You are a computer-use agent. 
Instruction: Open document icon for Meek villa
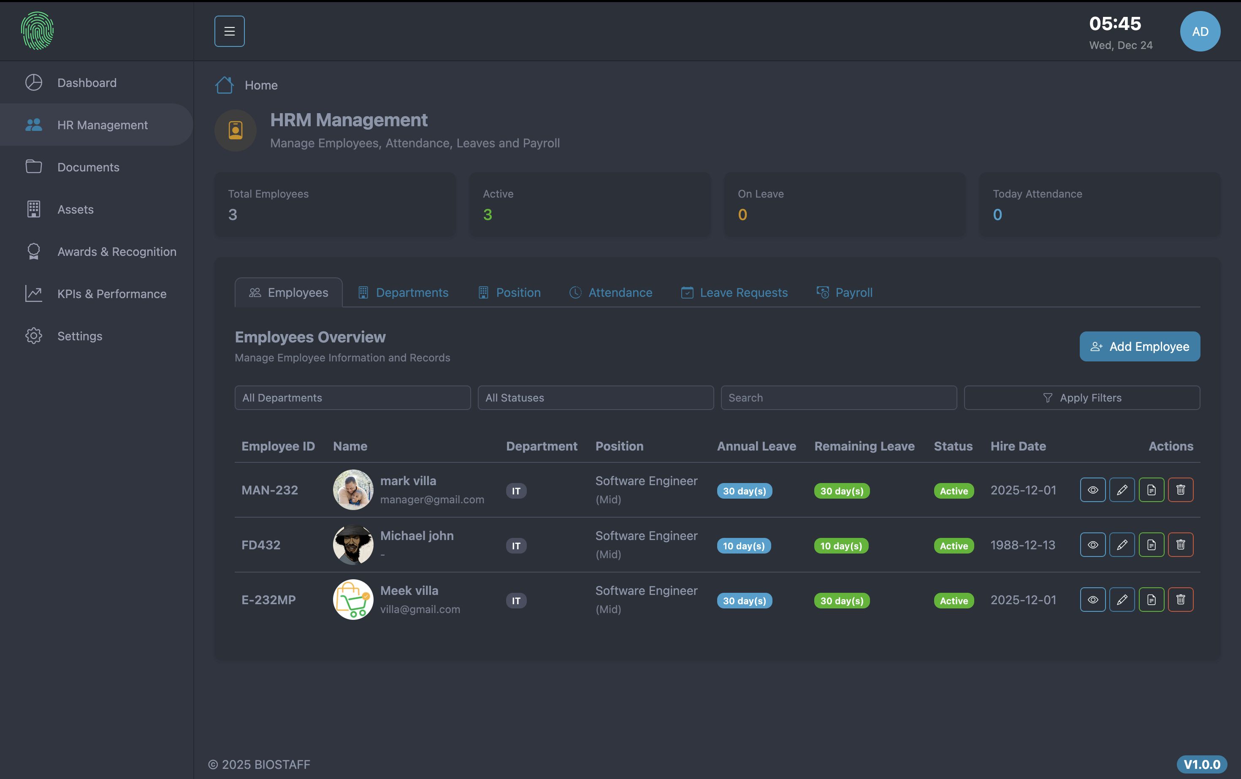(1151, 600)
